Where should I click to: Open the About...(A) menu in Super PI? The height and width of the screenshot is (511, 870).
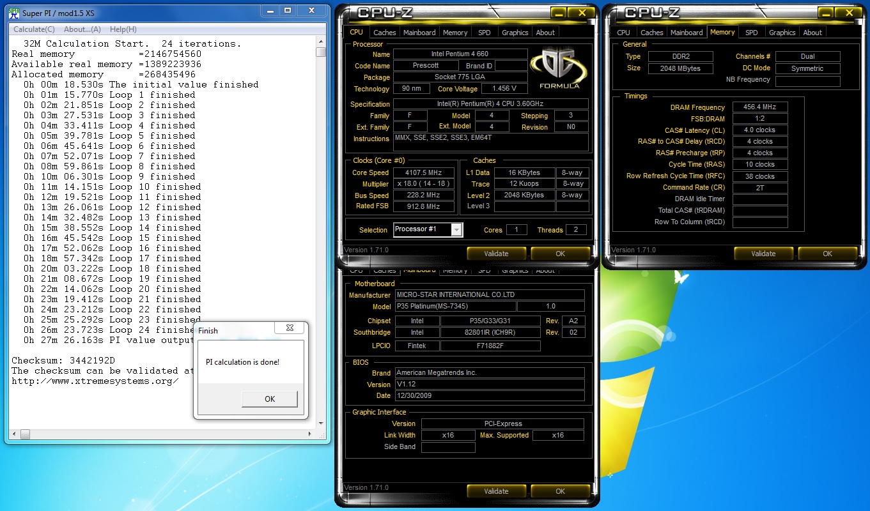pyautogui.click(x=82, y=29)
